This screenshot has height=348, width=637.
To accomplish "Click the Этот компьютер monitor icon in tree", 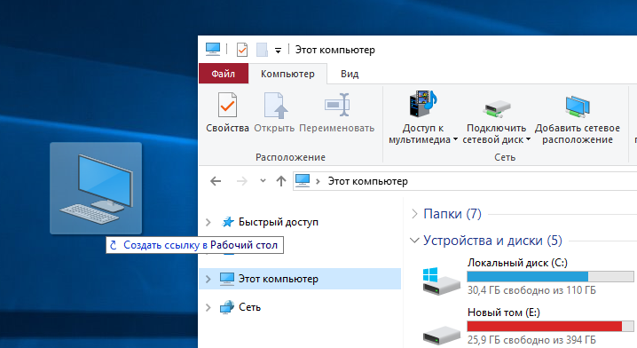I will (x=227, y=279).
